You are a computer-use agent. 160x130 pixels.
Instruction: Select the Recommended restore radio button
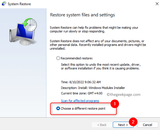58,58
